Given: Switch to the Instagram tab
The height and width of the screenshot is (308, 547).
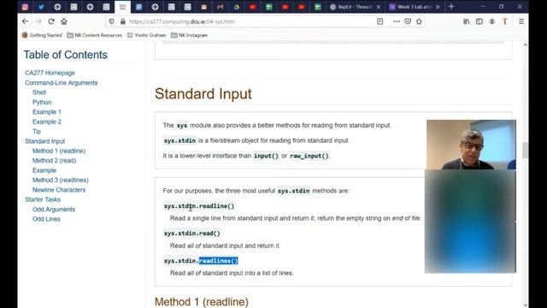Looking at the screenshot, I should (x=25, y=7).
